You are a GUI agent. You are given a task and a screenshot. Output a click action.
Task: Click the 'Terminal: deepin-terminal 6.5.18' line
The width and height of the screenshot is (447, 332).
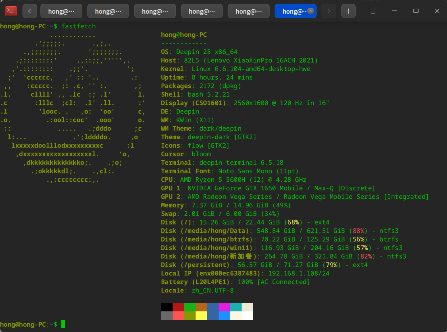coord(222,163)
